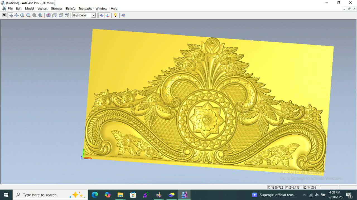This screenshot has height=200, width=357.
Task: Click the light bulb lighting settings icon
Action: pos(115,15)
